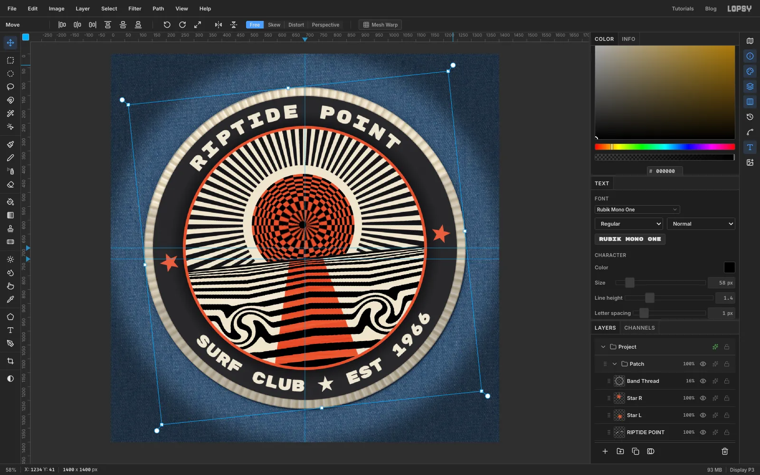The width and height of the screenshot is (760, 475).
Task: Select the eraser tool
Action: click(10, 184)
